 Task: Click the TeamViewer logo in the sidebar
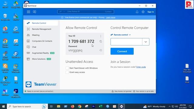click(x=41, y=84)
